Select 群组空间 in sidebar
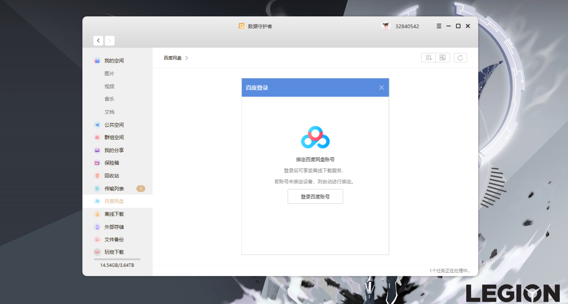This screenshot has height=304, width=568. click(114, 138)
